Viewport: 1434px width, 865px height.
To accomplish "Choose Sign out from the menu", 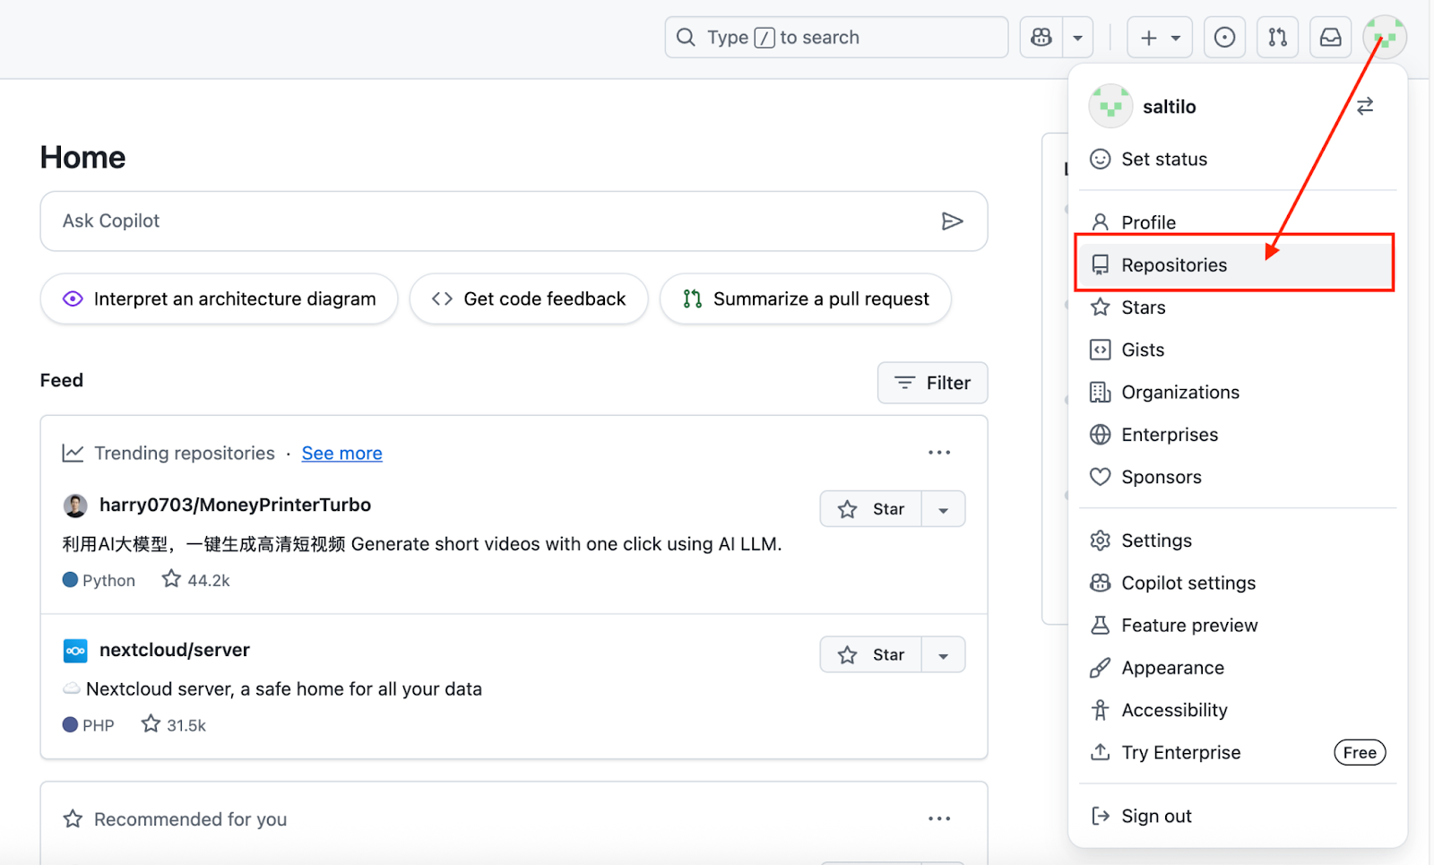I will tap(1156, 816).
